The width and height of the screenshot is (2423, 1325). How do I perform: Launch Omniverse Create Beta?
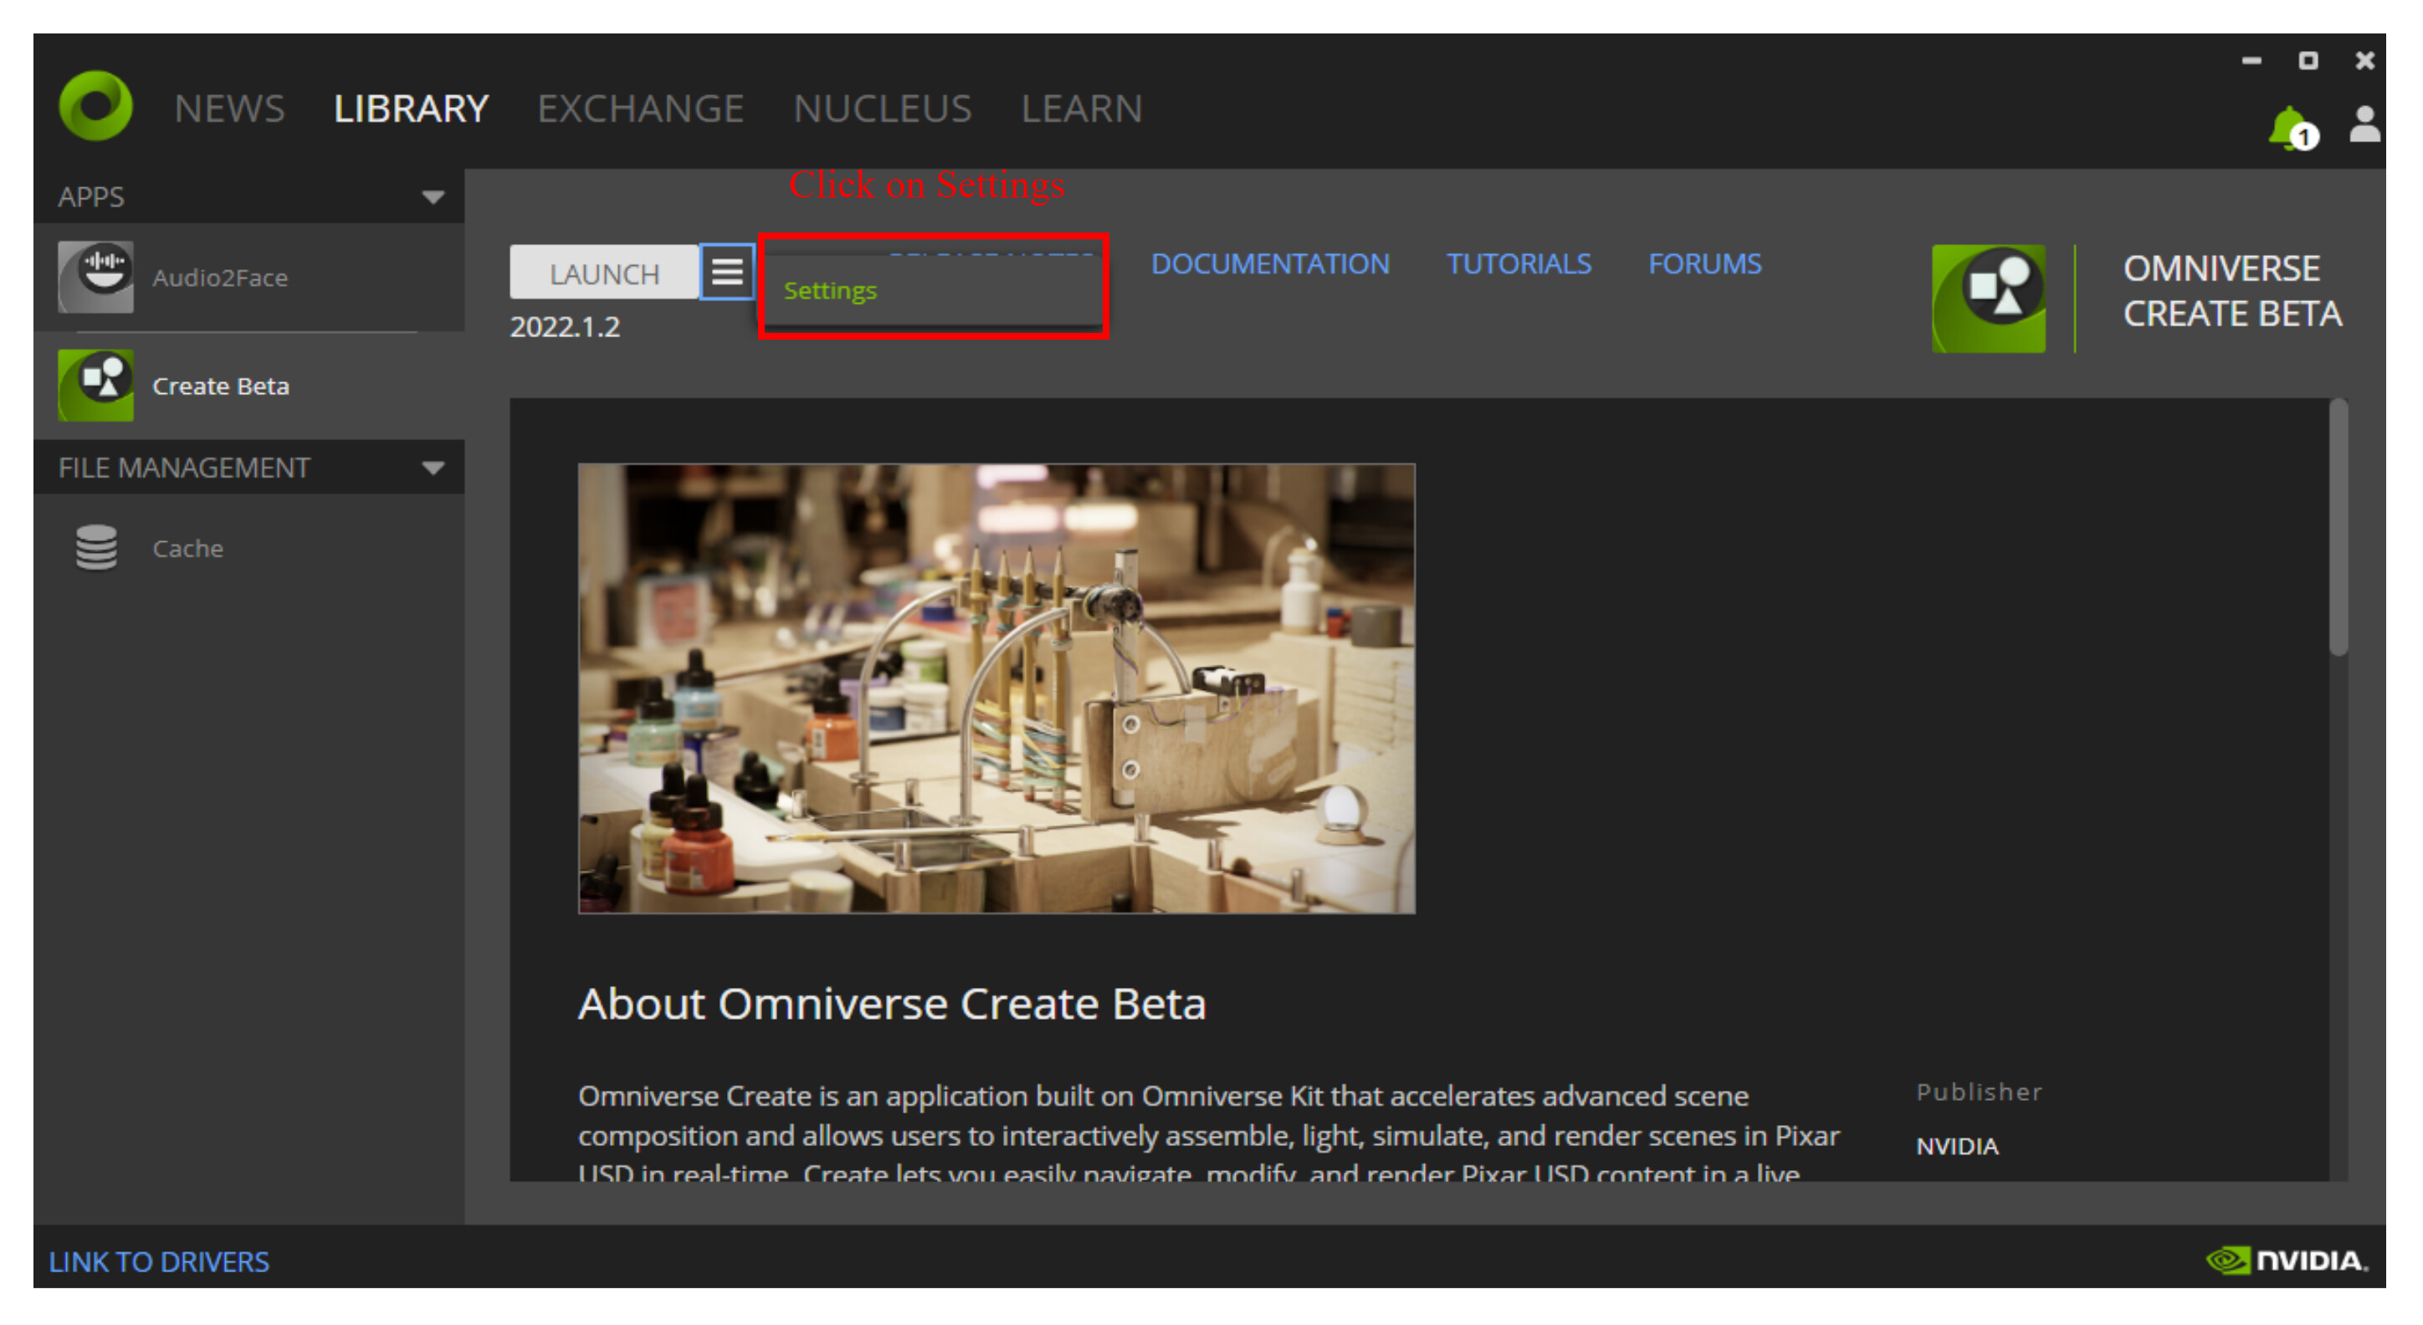[x=603, y=272]
